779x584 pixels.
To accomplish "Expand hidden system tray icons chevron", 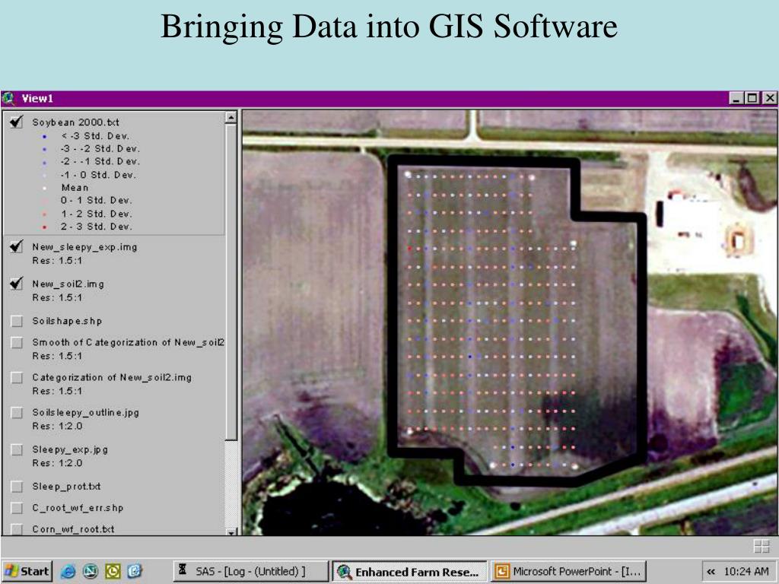I will coord(711,572).
